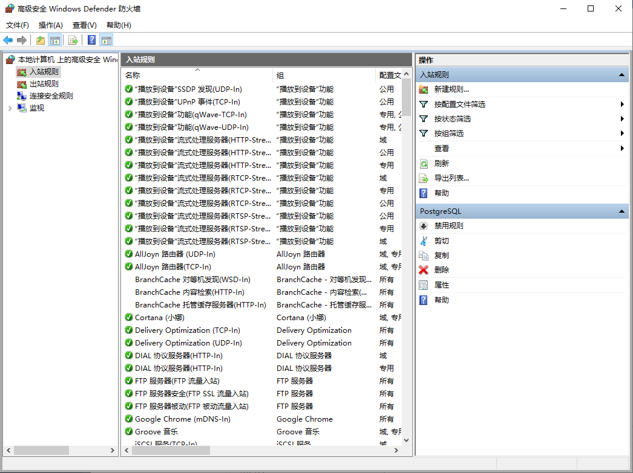The image size is (633, 473).
Task: Click the rules list horizontal scrollbar right arrow
Action: (396, 451)
